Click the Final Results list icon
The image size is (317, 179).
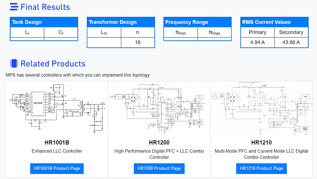tap(14, 7)
